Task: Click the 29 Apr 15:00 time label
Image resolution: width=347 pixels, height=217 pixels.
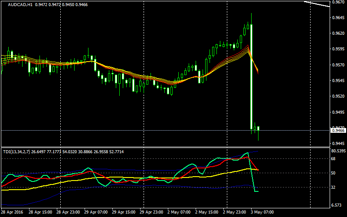Action: point(124,213)
